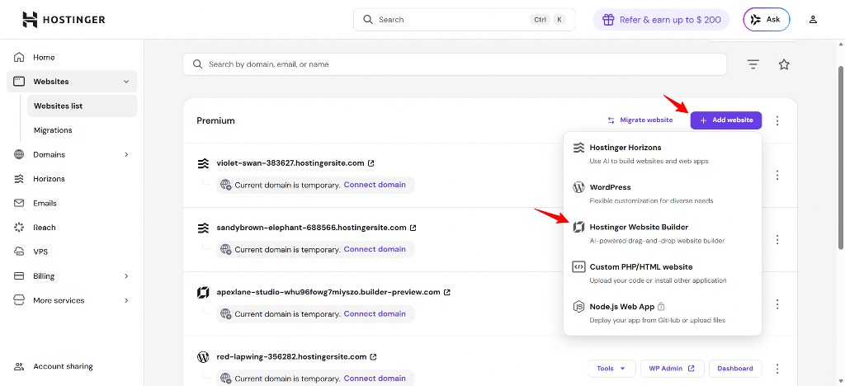The image size is (845, 386).
Task: Click the lock icon beside Node.js Web App
Action: (661, 307)
